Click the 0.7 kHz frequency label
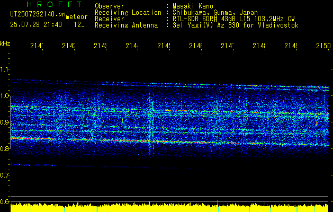This screenshot has width=333, height=212. click(x=4, y=175)
